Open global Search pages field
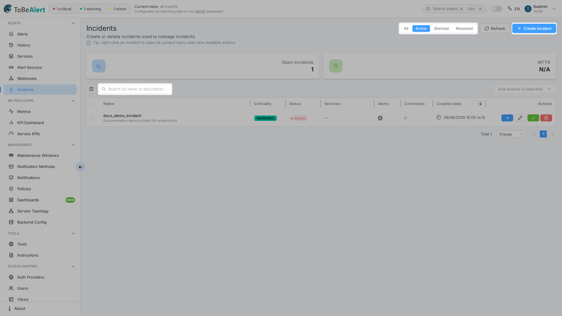The height and width of the screenshot is (316, 562). click(454, 9)
